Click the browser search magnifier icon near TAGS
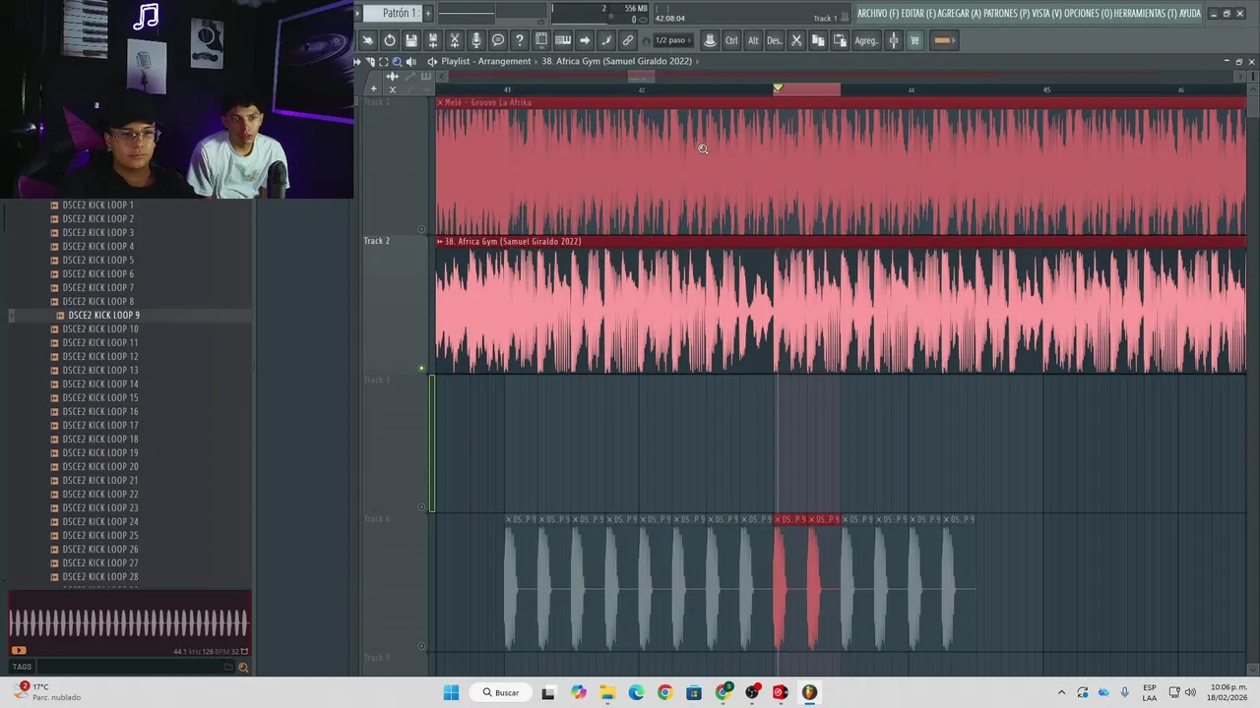The width and height of the screenshot is (1260, 708). (243, 667)
